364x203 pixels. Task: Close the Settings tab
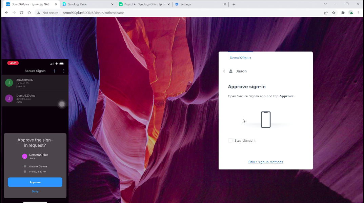tap(225, 4)
